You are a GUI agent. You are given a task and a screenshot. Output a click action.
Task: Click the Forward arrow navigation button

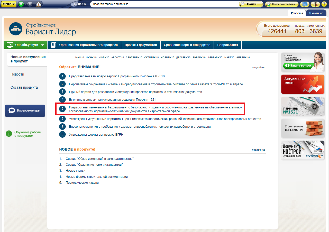30,4
